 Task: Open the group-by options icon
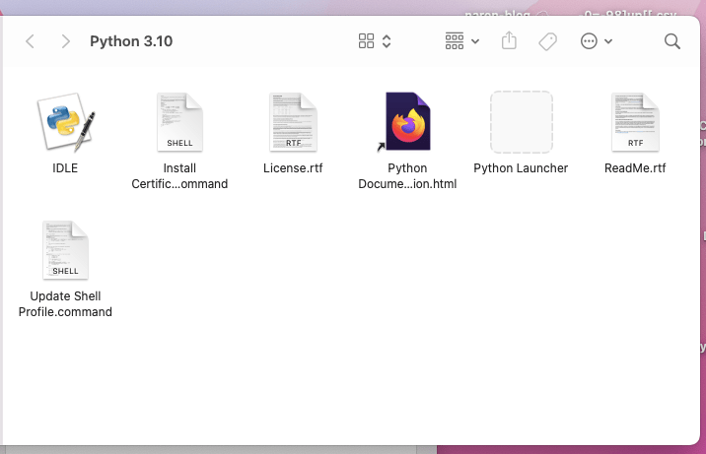pyautogui.click(x=455, y=41)
